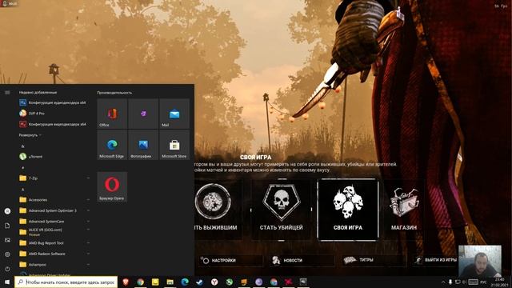Switch input language РУС indicator
The height and width of the screenshot is (288, 512).
coord(484,282)
